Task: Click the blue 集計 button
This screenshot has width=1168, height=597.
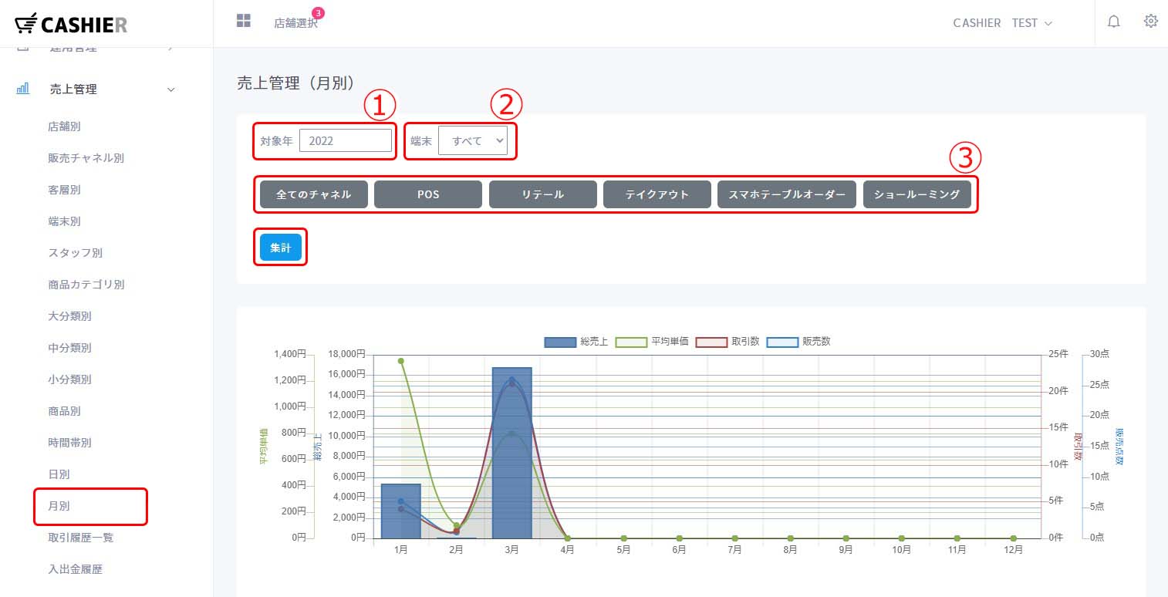Action: tap(281, 248)
